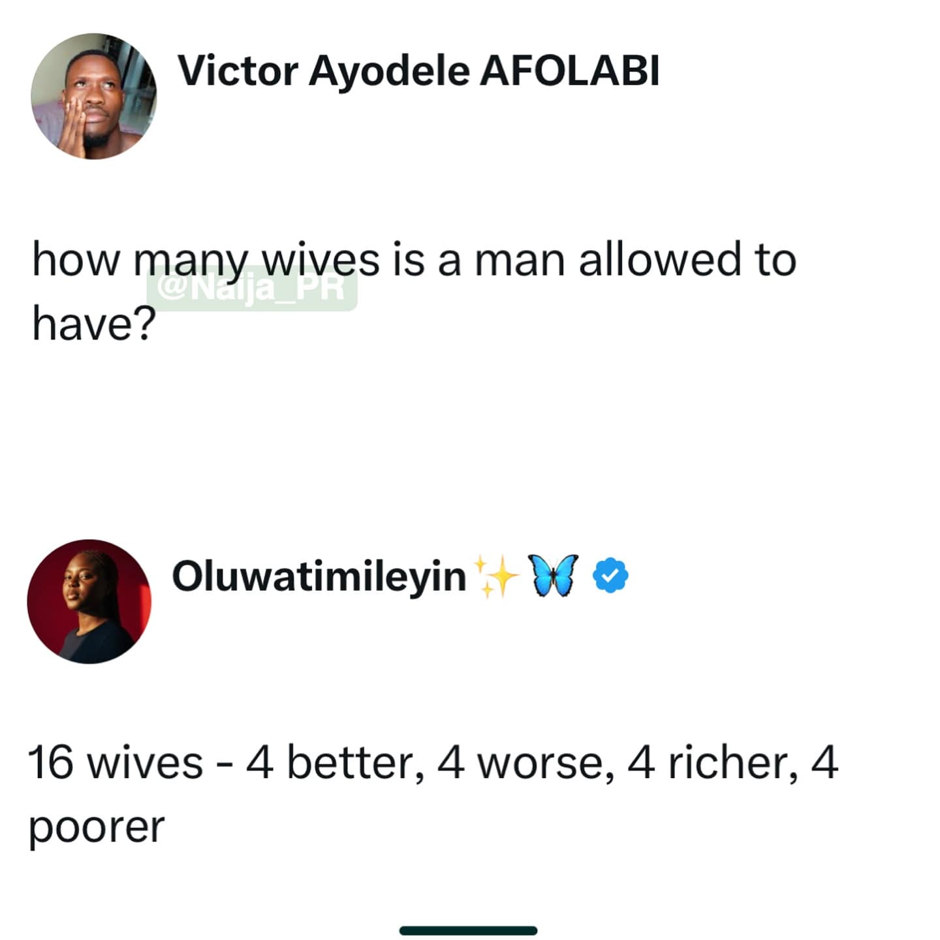The height and width of the screenshot is (940, 940).
Task: Click the blue butterfly emoji
Action: coord(555,576)
